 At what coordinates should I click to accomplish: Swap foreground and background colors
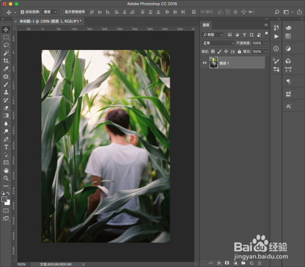click(x=8, y=193)
